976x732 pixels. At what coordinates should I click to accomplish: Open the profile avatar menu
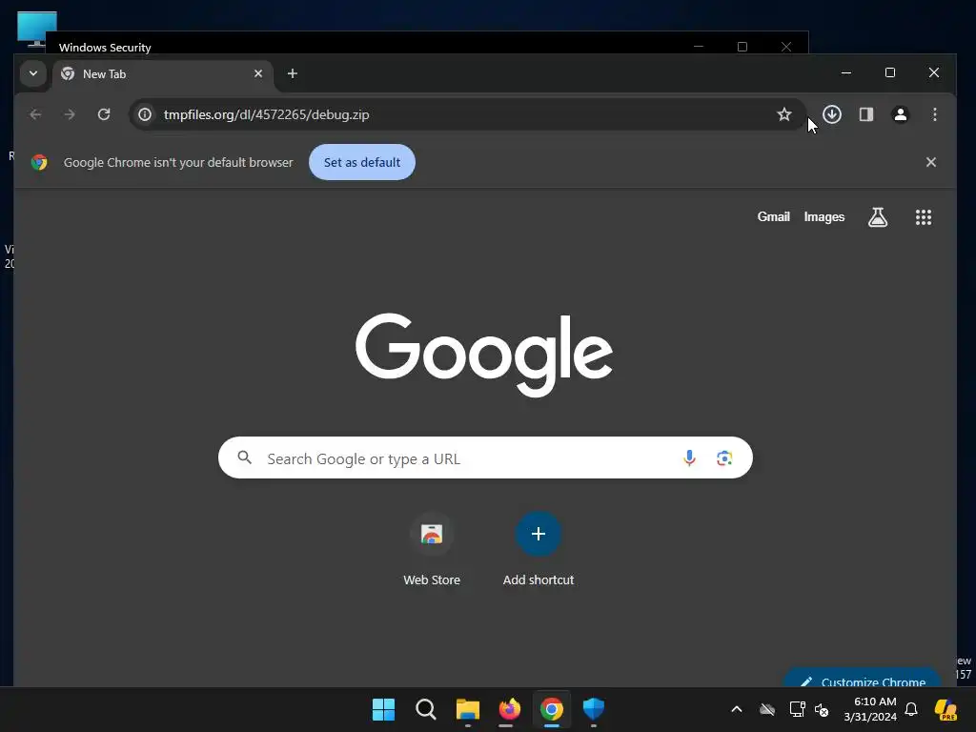click(x=901, y=114)
